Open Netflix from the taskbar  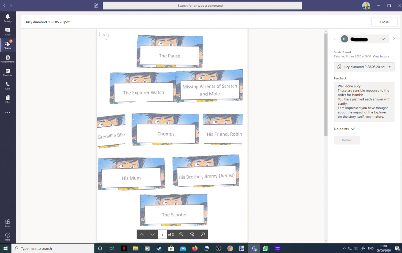pos(123,248)
